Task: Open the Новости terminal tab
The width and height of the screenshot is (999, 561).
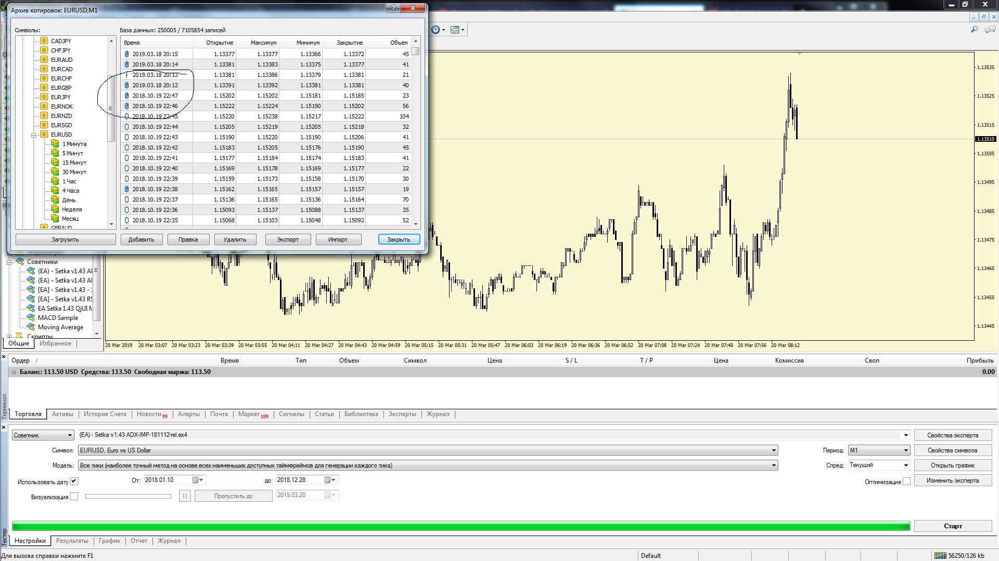Action: coord(151,414)
